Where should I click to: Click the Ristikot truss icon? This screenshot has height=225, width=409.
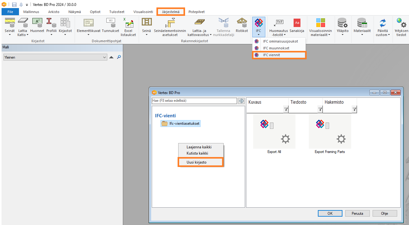(x=242, y=24)
